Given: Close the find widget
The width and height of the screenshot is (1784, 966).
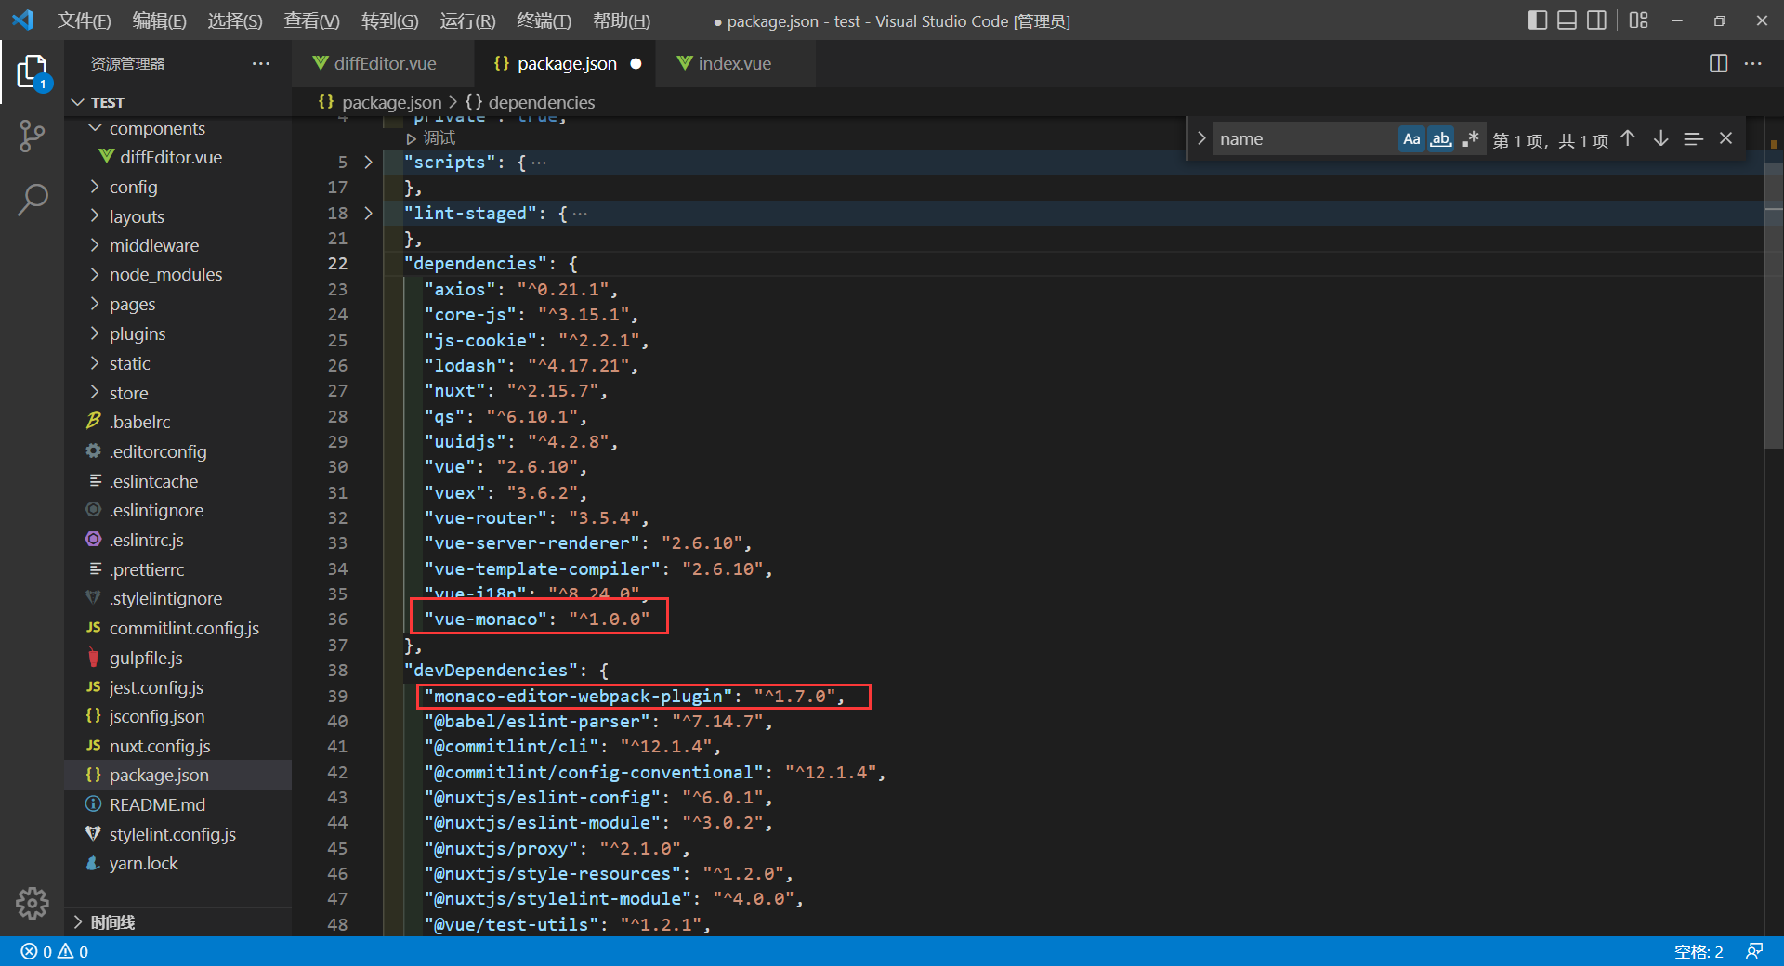Looking at the screenshot, I should [x=1725, y=138].
